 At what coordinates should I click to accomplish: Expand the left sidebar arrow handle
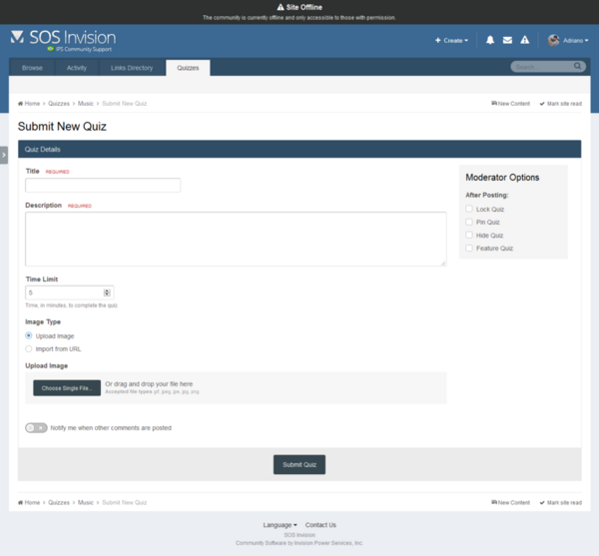[4, 155]
